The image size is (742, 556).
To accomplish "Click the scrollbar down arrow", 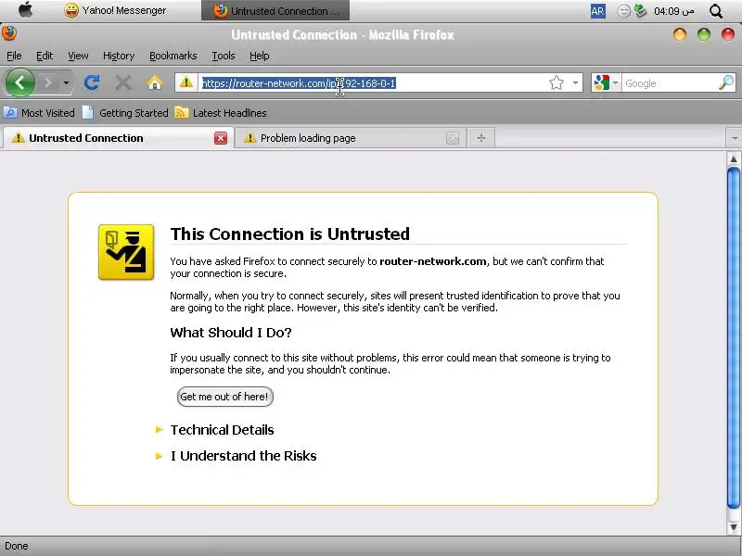I will pyautogui.click(x=734, y=527).
